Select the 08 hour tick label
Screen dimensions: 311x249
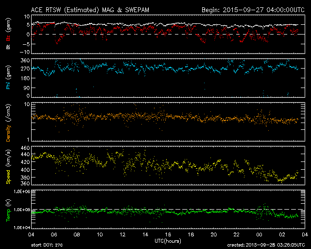(76, 234)
